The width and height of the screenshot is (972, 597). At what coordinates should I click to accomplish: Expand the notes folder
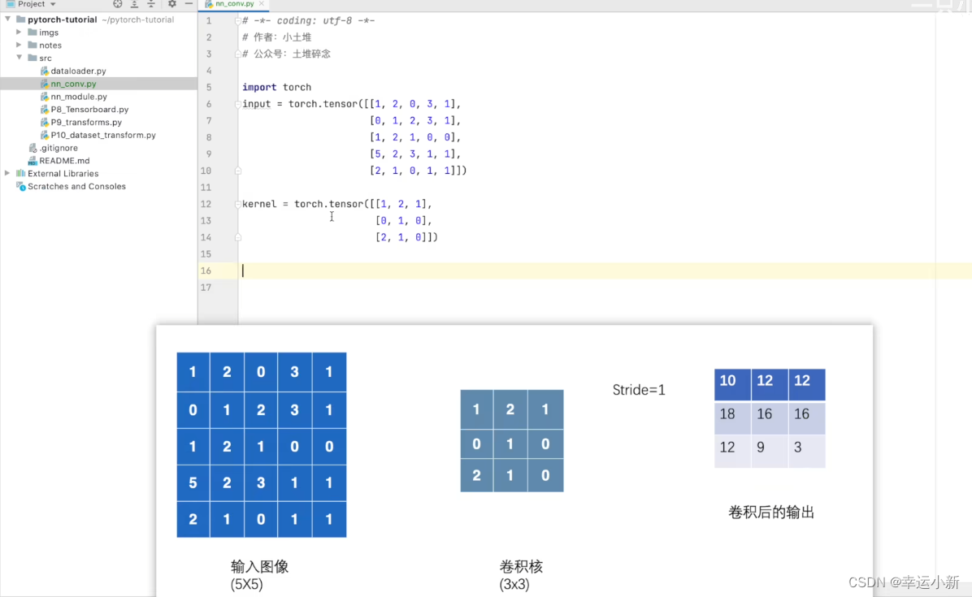[x=19, y=45]
